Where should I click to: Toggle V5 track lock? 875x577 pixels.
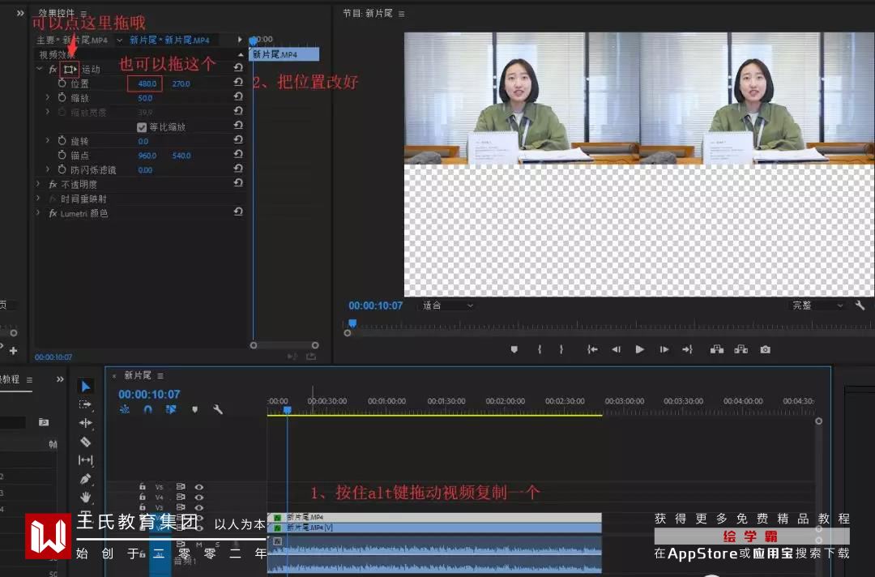pos(143,486)
